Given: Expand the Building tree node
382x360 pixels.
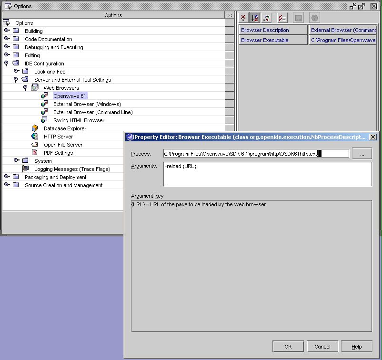Looking at the screenshot, I should tap(7, 30).
